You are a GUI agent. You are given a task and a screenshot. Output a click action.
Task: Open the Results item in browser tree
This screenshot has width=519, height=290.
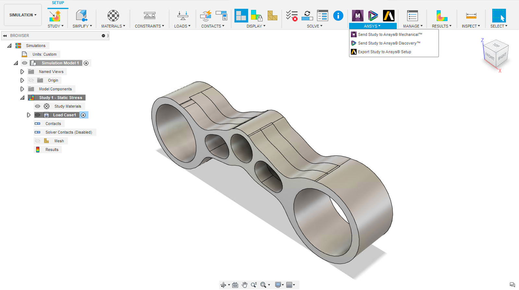52,150
